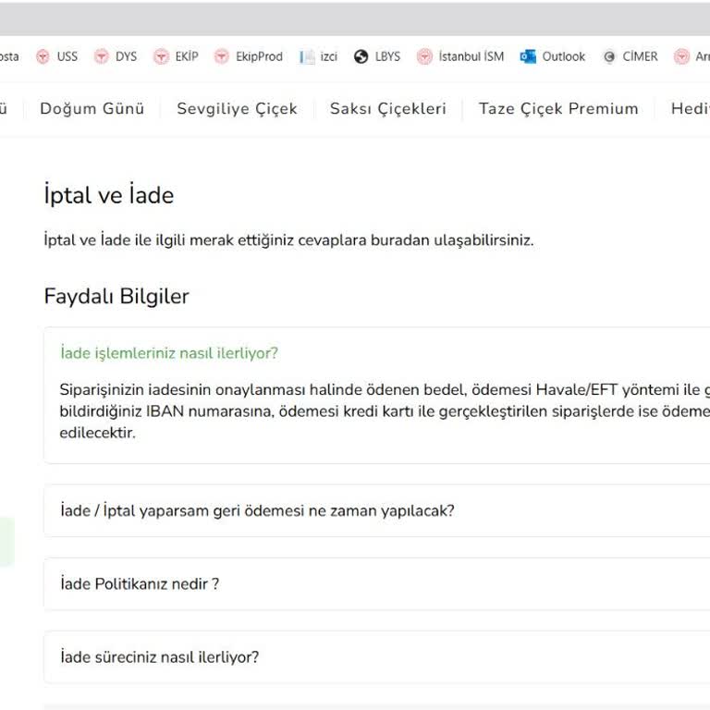Expand the 'İade Politikanız nedir ?' question

tap(377, 583)
